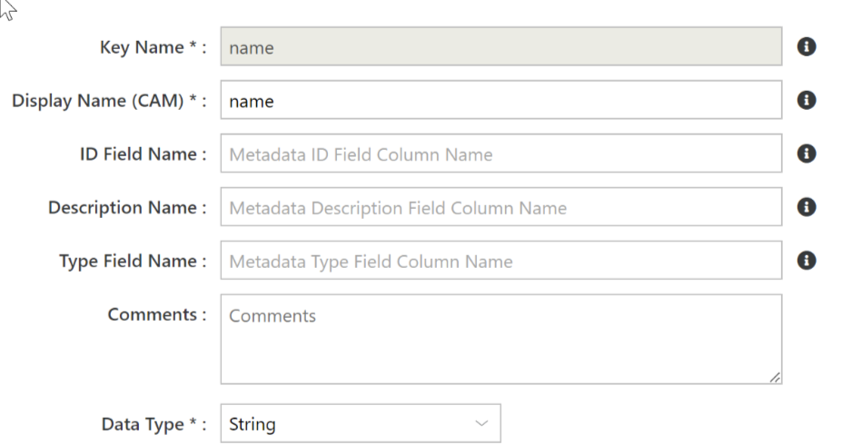
Task: Click the Type Field Name label
Action: coord(133,261)
